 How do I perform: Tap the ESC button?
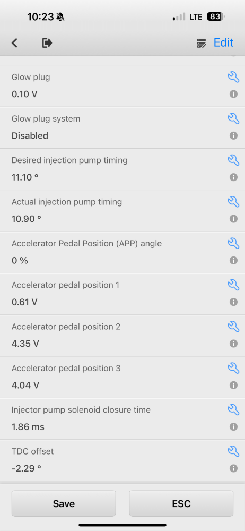(x=181, y=503)
